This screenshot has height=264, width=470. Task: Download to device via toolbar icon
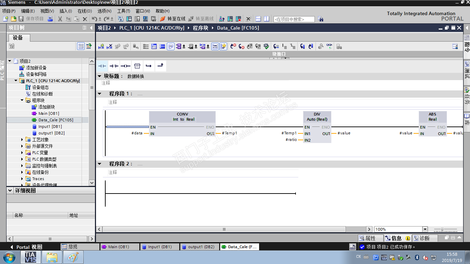129,19
